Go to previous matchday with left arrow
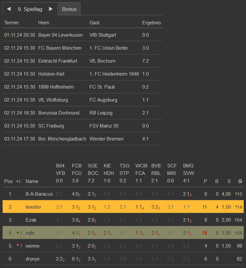Screen dimensions: 246x268 9,9
